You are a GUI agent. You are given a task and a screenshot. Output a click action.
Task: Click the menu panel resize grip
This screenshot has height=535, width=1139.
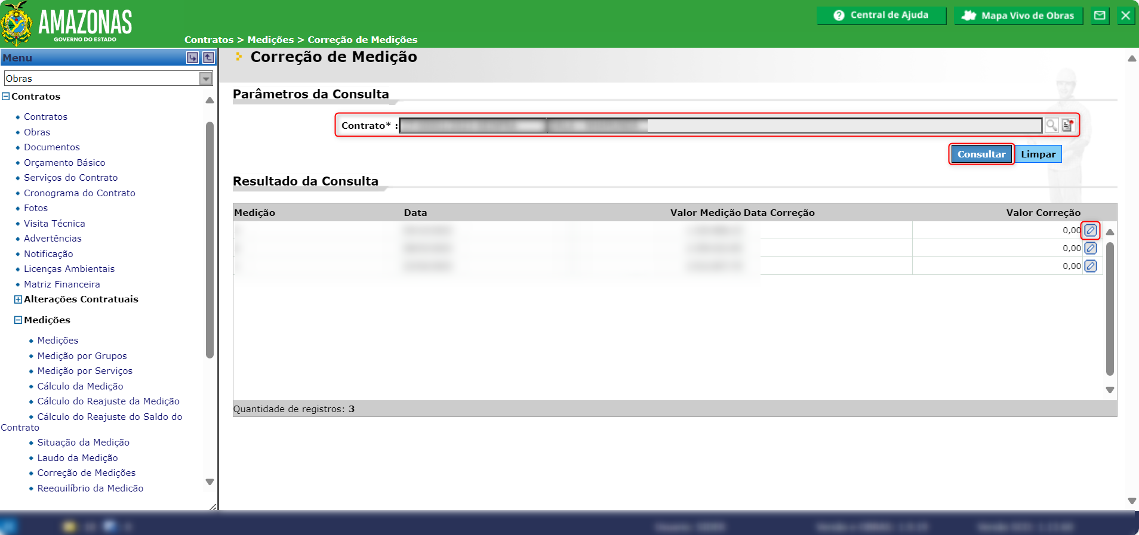tap(213, 506)
